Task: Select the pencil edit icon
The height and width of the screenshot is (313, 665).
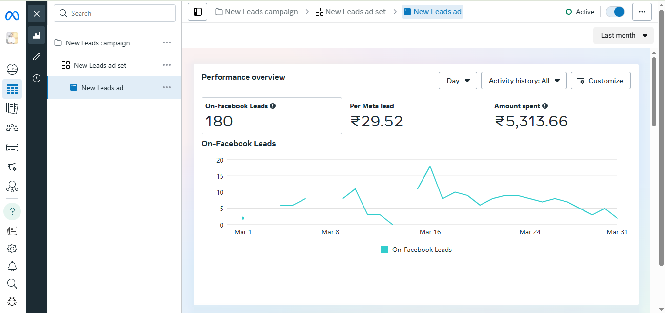Action: [37, 57]
